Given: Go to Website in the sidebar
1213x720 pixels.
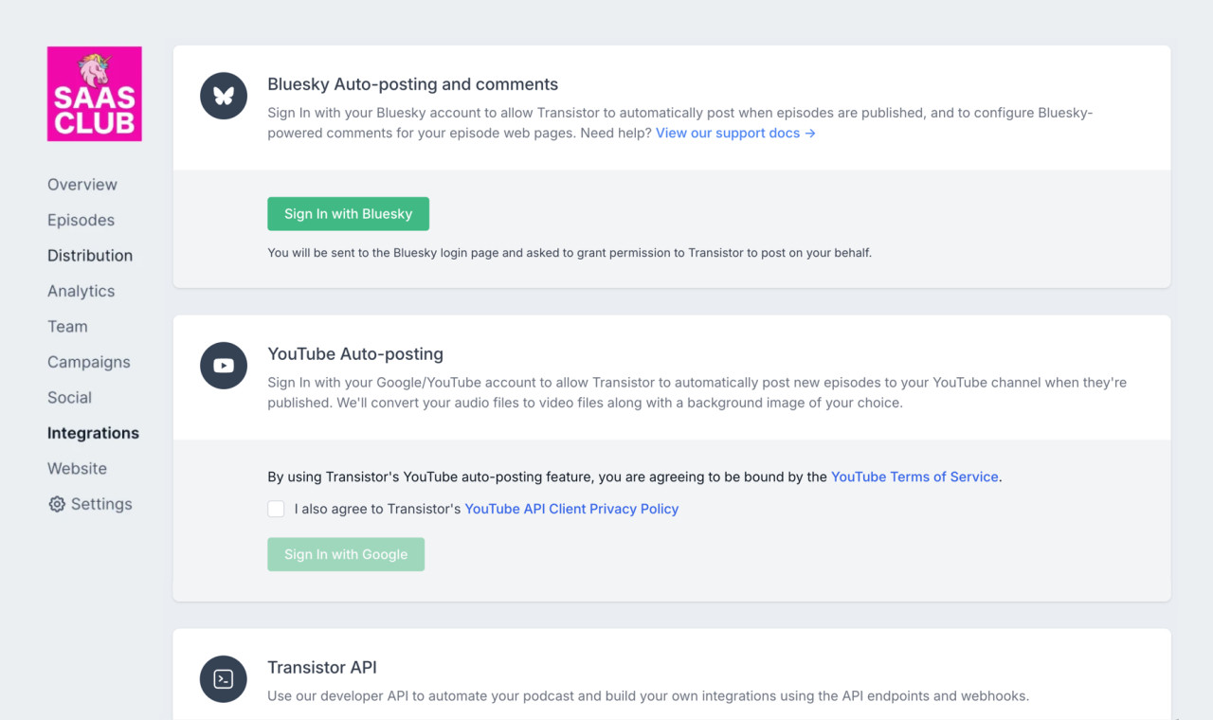Looking at the screenshot, I should pos(77,469).
